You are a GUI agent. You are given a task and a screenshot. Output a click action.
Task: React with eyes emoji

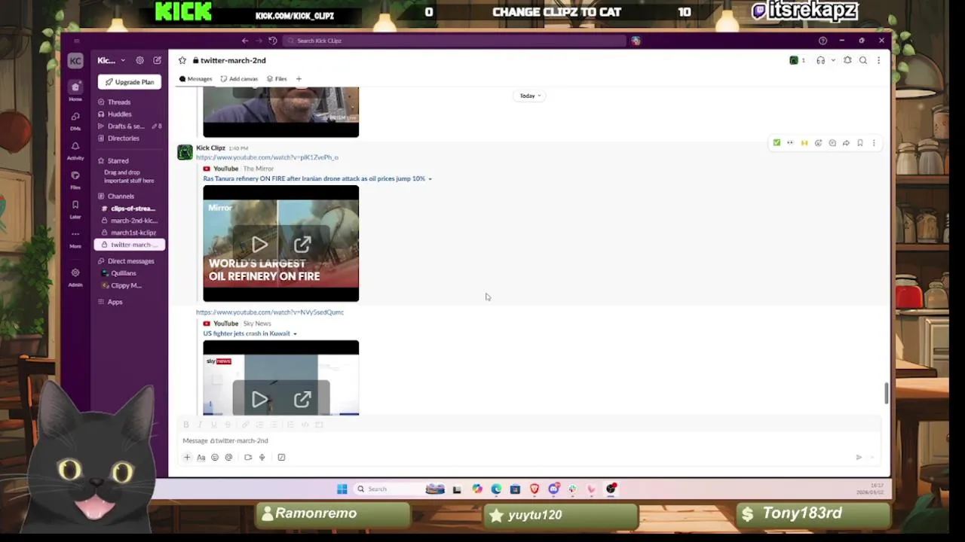(x=790, y=143)
